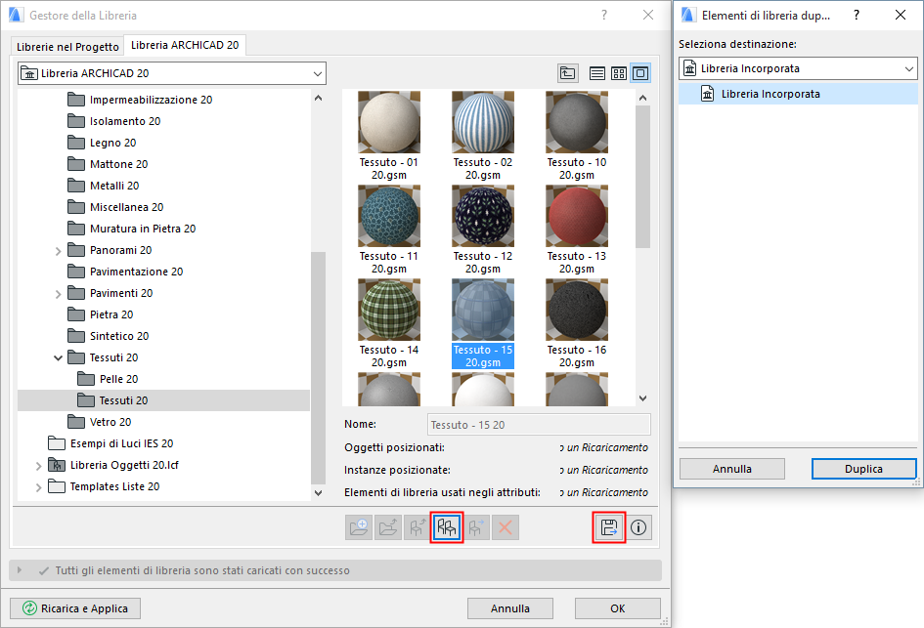
Task: Click the Nome field with Tessuto - 15 20
Action: pos(539,424)
